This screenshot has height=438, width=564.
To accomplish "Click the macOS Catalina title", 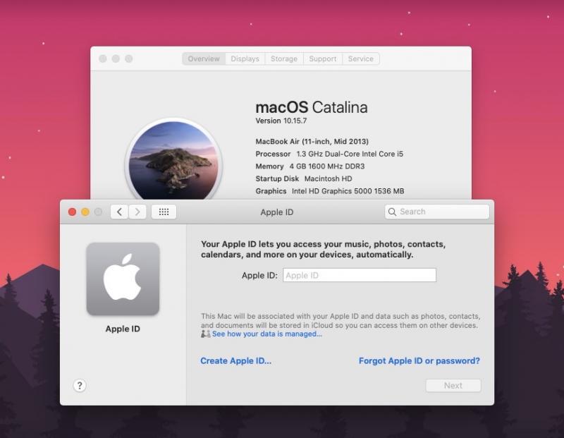I will (x=312, y=107).
